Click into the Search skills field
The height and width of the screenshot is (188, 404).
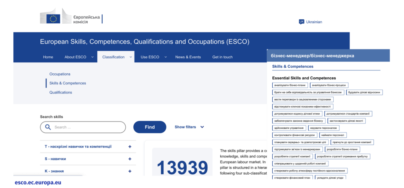click(83, 127)
